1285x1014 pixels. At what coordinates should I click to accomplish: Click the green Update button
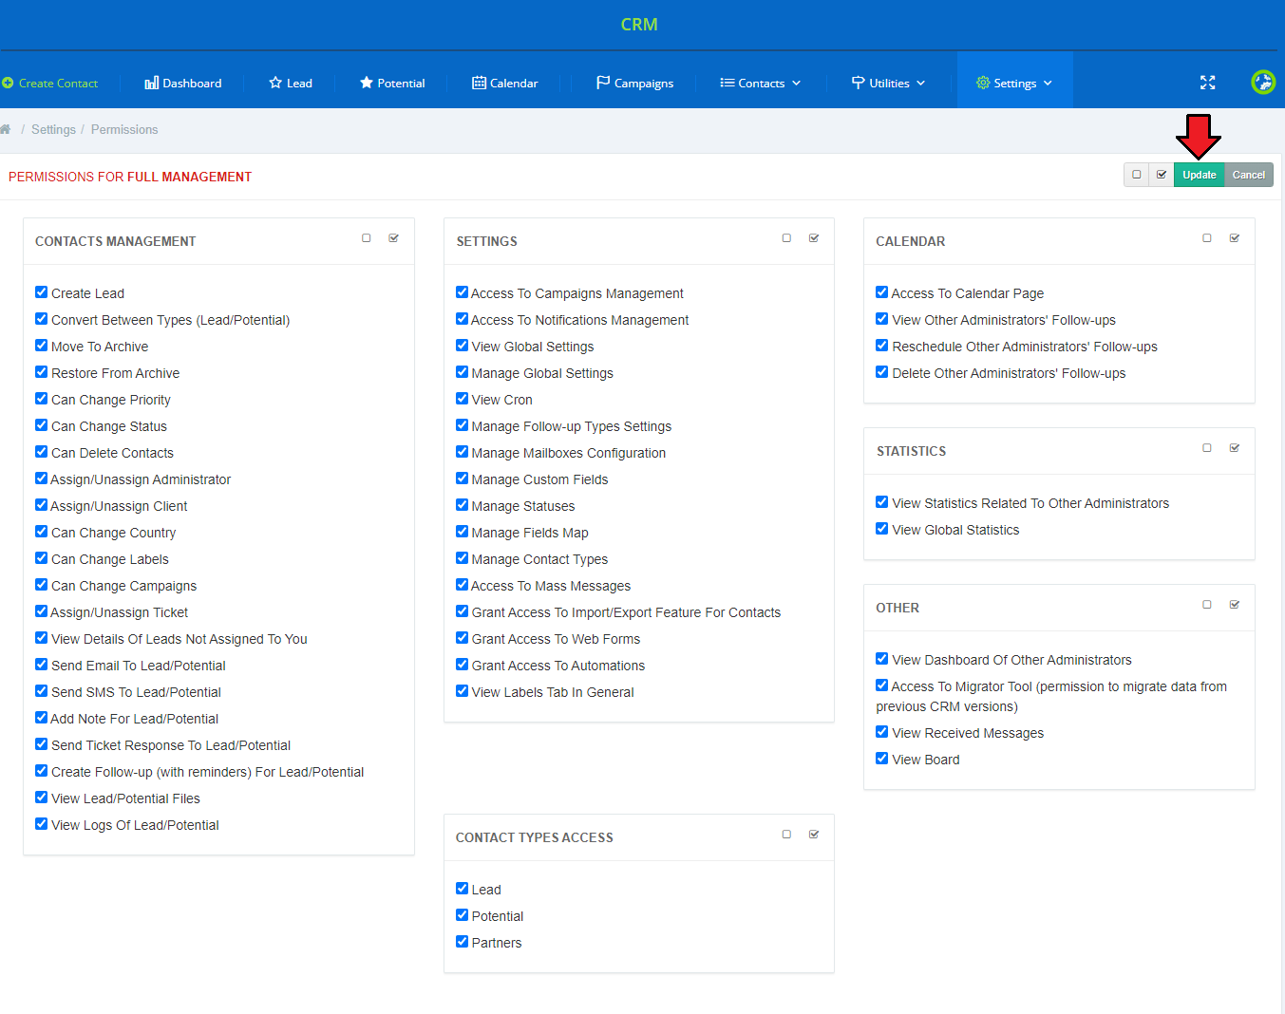tap(1200, 175)
